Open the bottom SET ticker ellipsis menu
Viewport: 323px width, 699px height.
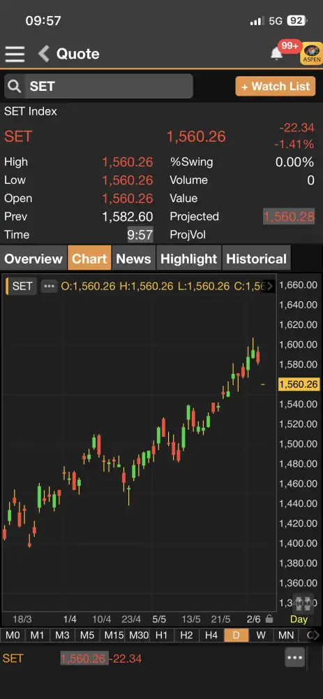tap(295, 658)
